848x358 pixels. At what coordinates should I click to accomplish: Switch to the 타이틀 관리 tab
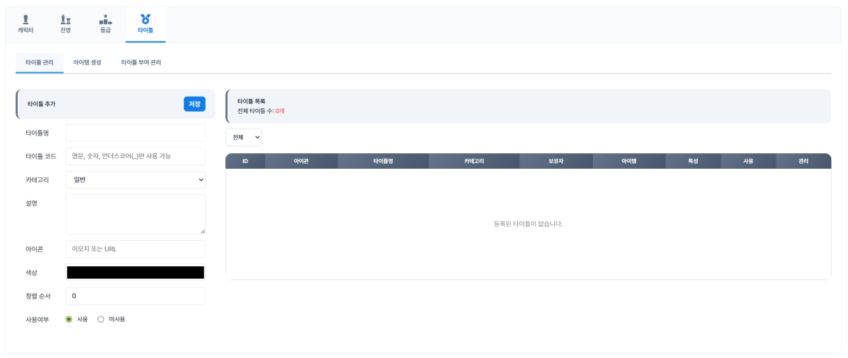40,63
